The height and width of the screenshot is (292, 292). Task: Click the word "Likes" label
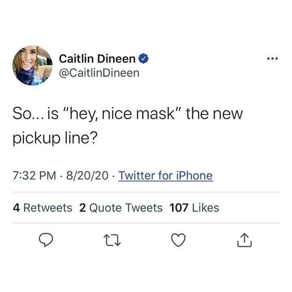tap(206, 208)
